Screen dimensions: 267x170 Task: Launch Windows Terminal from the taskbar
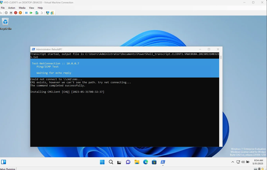point(163,162)
